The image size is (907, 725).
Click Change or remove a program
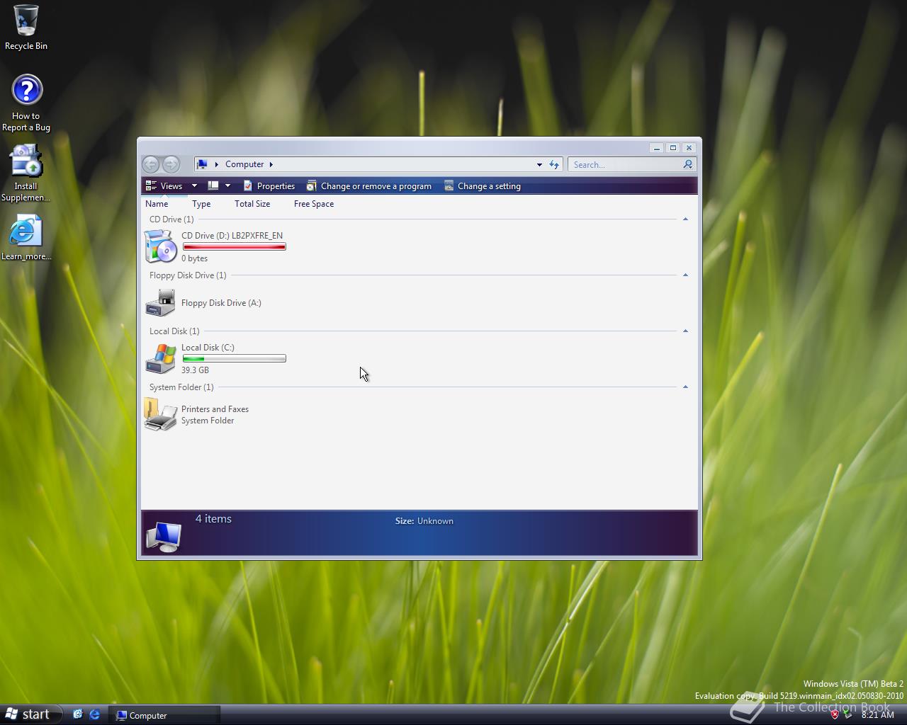pyautogui.click(x=368, y=185)
